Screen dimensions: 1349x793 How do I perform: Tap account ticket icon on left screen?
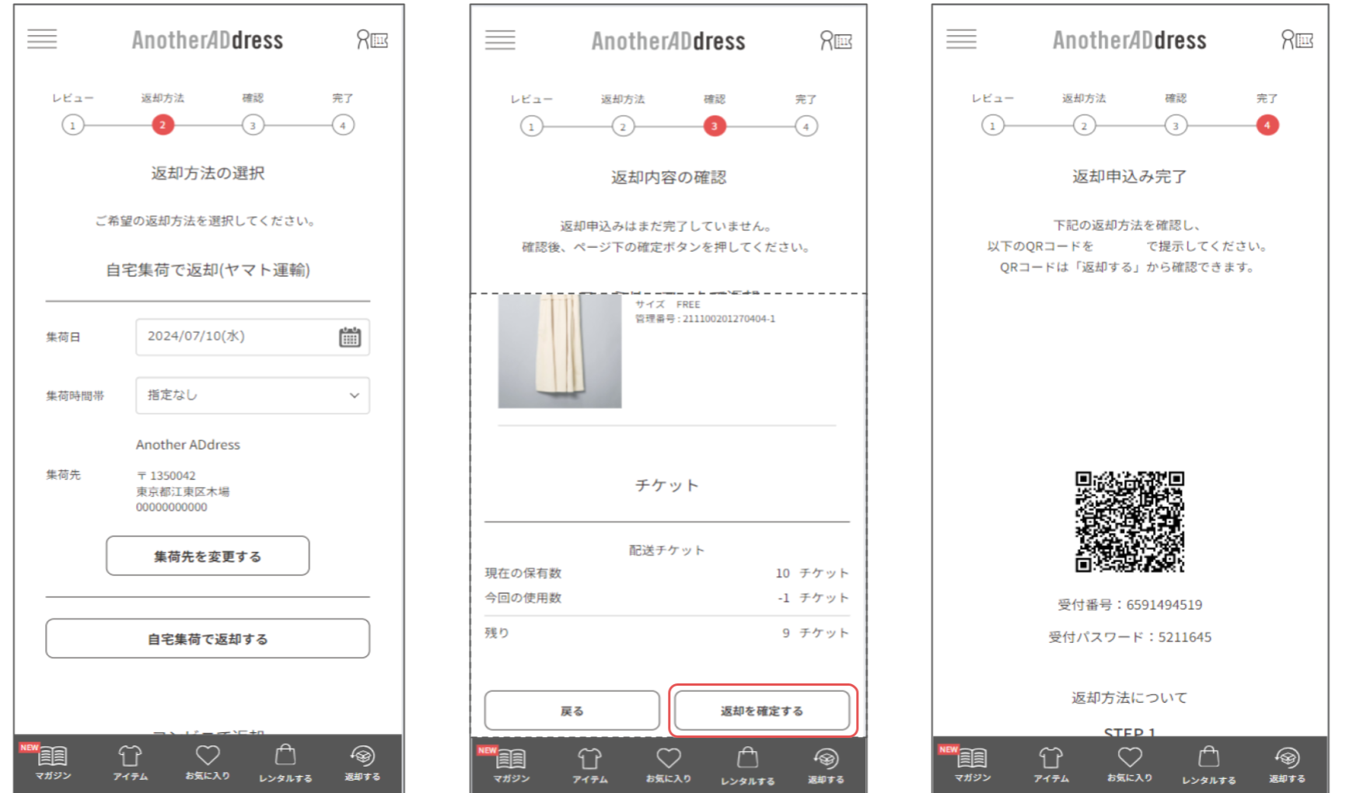click(x=372, y=40)
